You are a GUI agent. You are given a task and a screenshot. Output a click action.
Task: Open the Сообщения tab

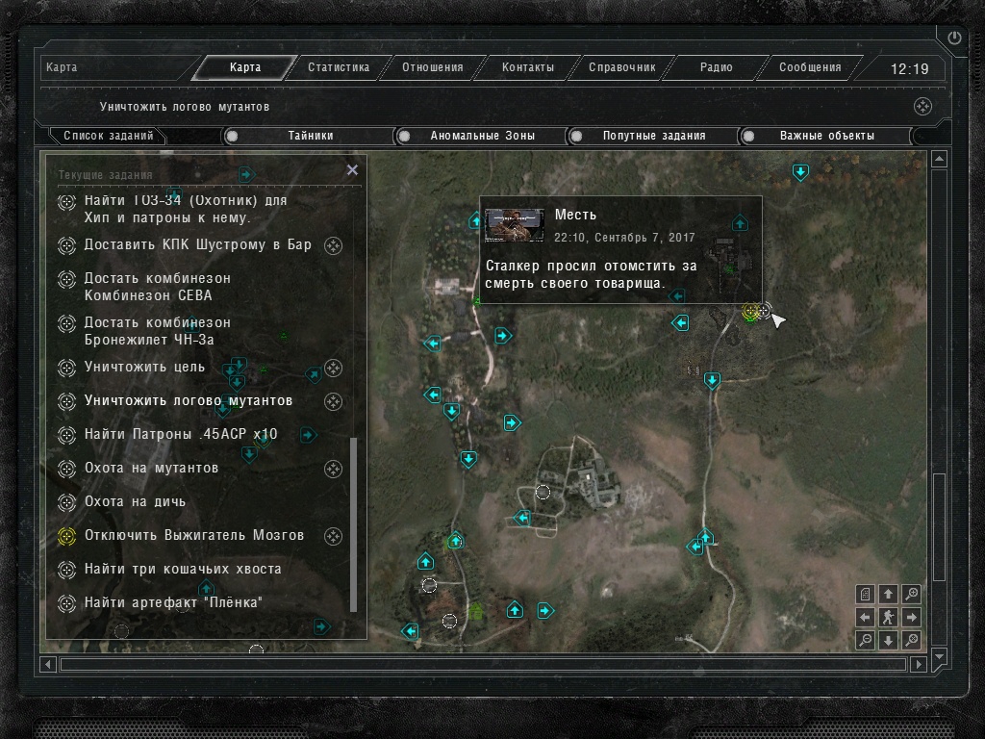810,67
